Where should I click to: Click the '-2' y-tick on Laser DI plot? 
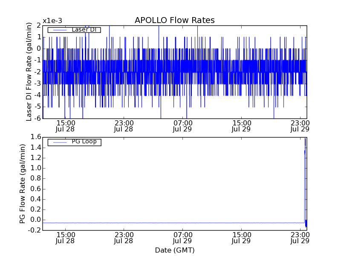point(38,72)
